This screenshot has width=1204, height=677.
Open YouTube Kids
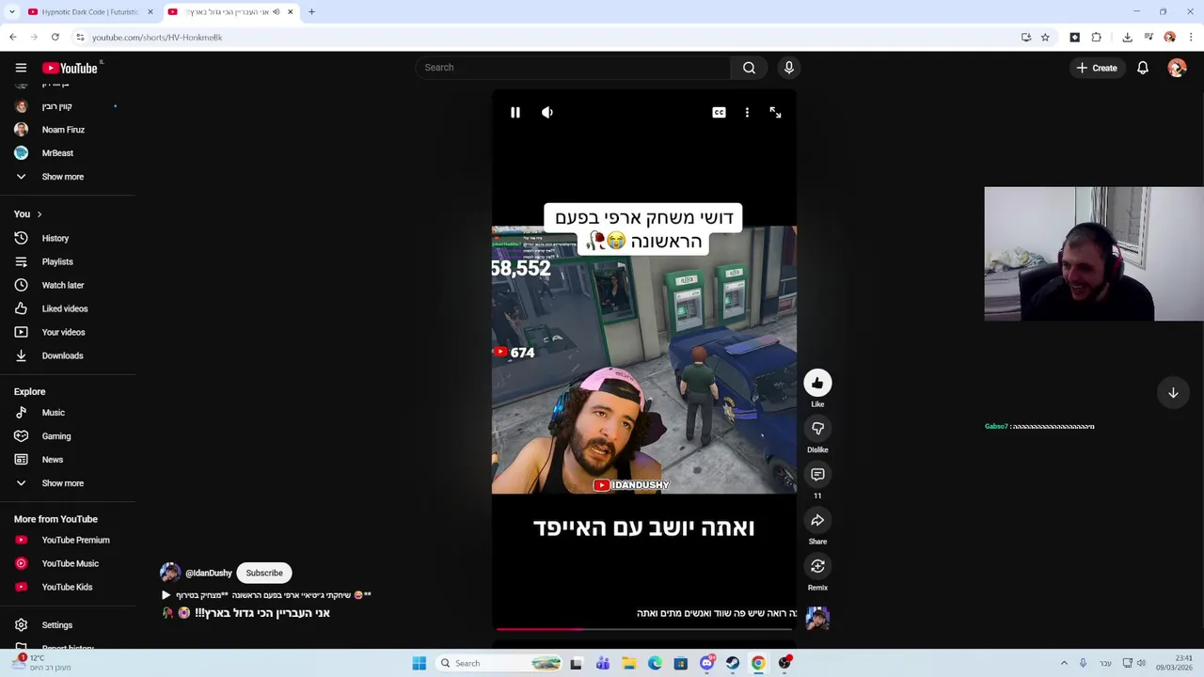68,588
